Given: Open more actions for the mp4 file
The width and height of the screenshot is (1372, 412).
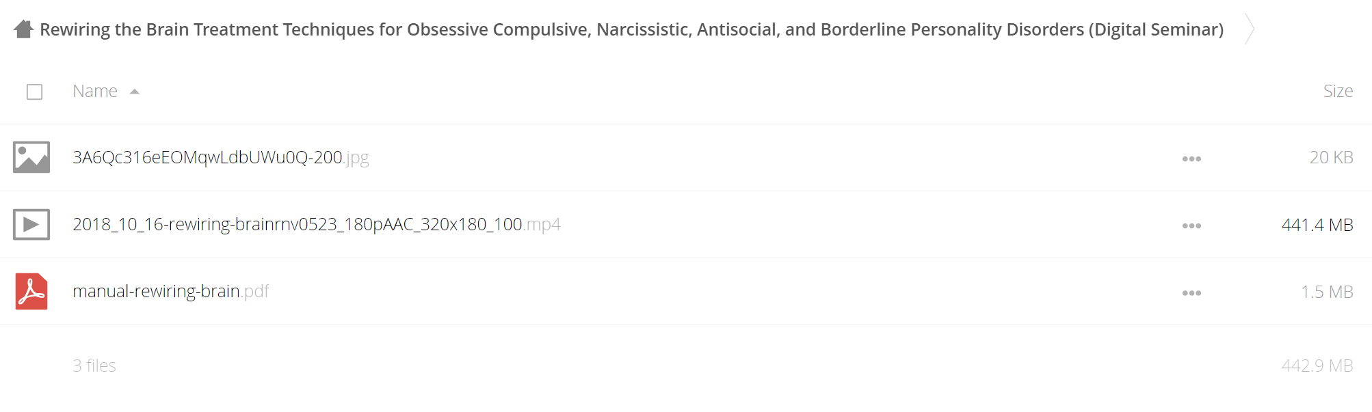Looking at the screenshot, I should click(x=1191, y=225).
